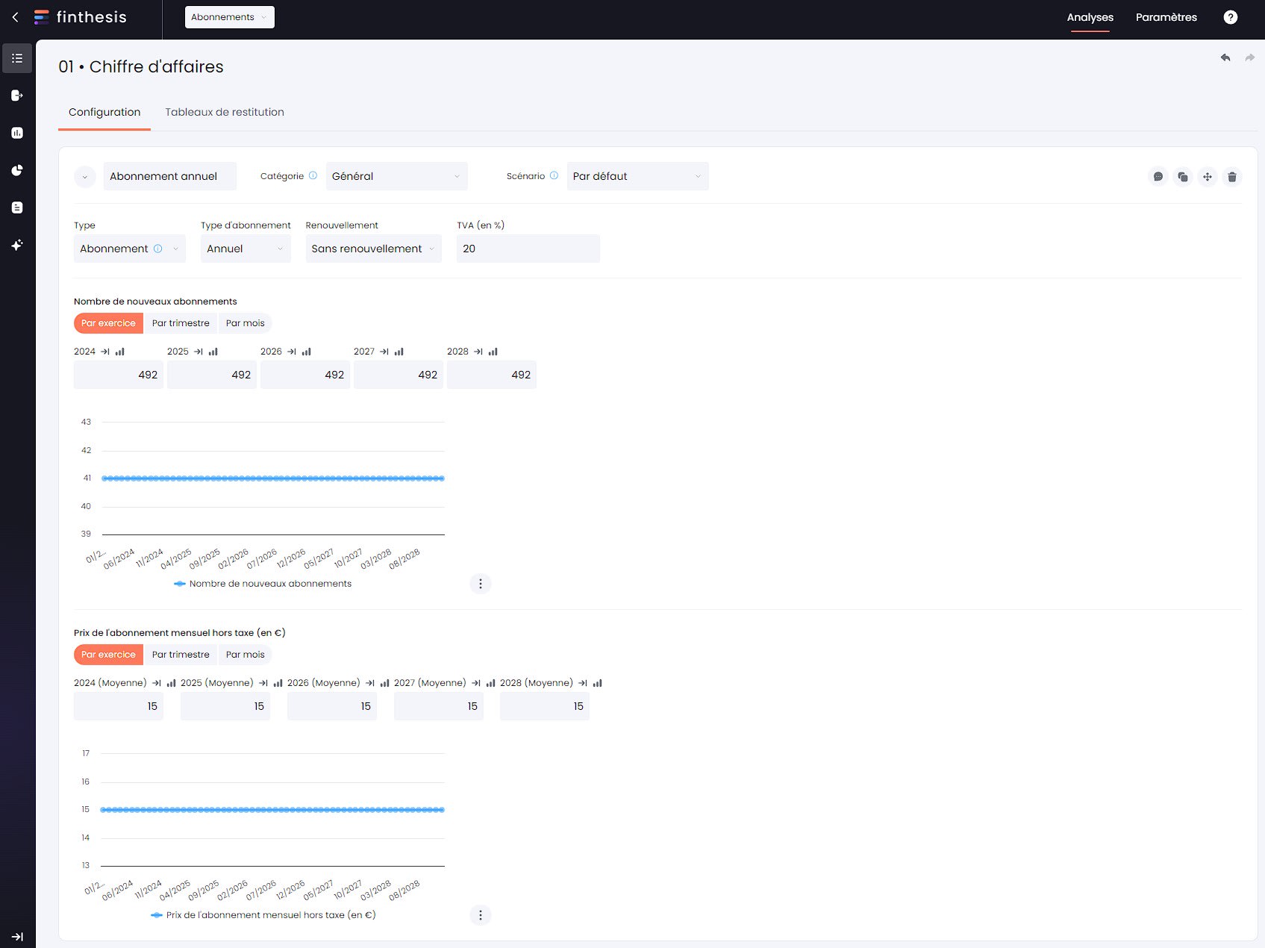Screen dimensions: 1265x948
Task: Click the propagate arrow icon next to 2024 subscriptions
Action: [105, 352]
